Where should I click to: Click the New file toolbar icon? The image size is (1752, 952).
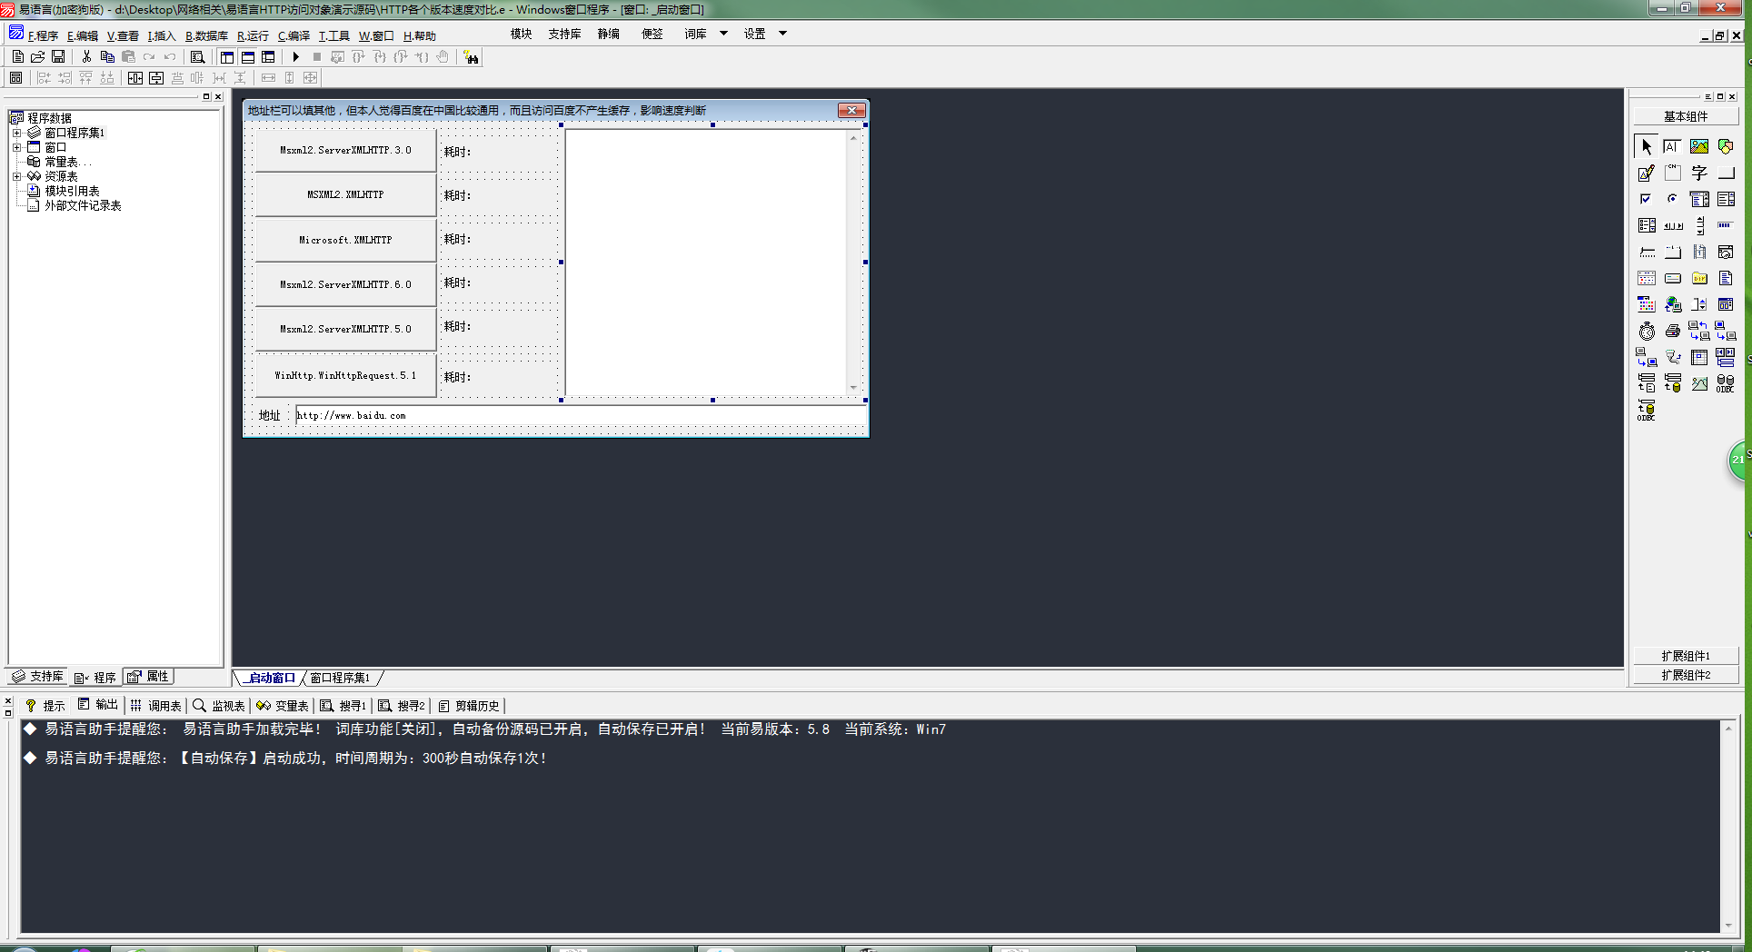coord(17,56)
